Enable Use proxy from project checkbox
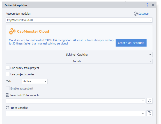The height and width of the screenshot is (124, 161). pos(8,68)
